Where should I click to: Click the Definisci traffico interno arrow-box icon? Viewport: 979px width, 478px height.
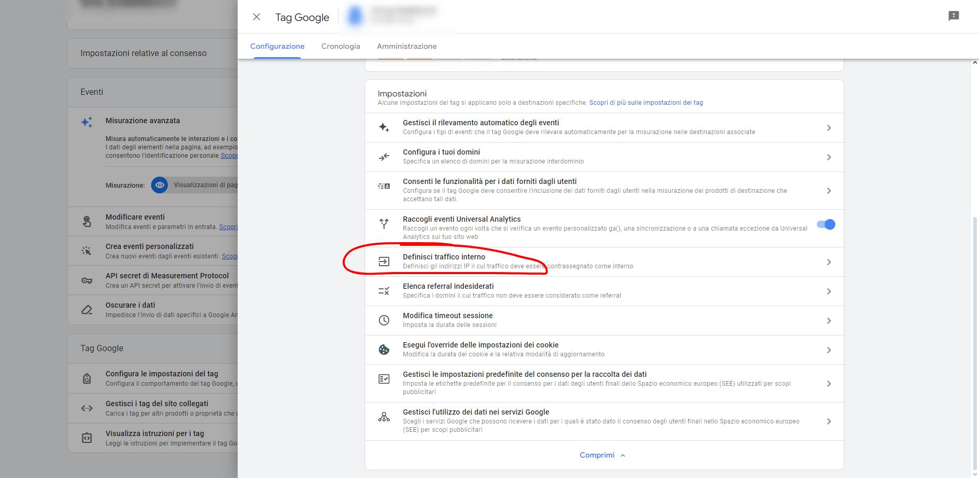pos(384,262)
